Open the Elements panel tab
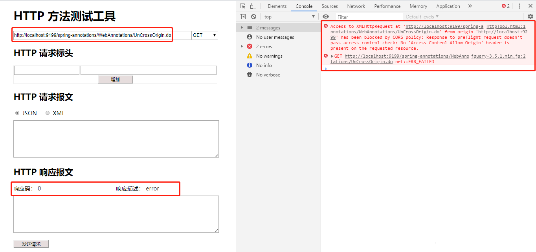 (x=277, y=6)
